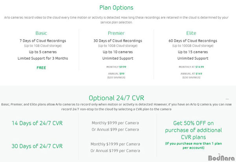Screen dimensions: 236x162
Task: Select the Basic plan heading
Action: [x=41, y=33]
